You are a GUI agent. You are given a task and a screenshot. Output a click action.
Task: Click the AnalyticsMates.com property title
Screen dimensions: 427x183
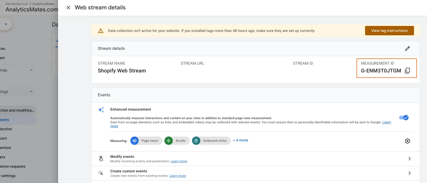pyautogui.click(x=32, y=10)
